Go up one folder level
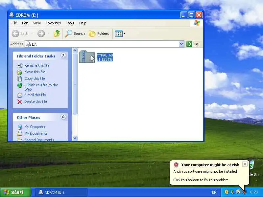Image resolution: width=263 pixels, height=197 pixels. (x=57, y=33)
